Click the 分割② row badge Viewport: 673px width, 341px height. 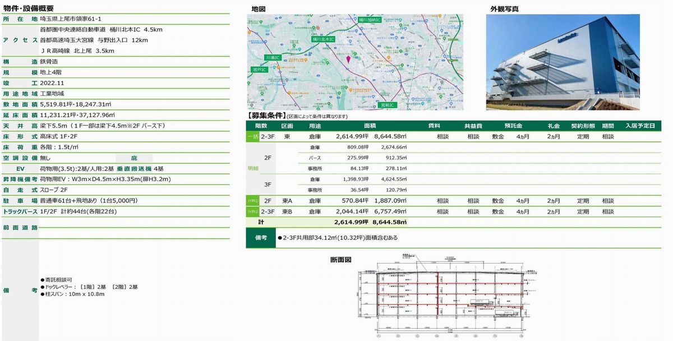tap(253, 211)
